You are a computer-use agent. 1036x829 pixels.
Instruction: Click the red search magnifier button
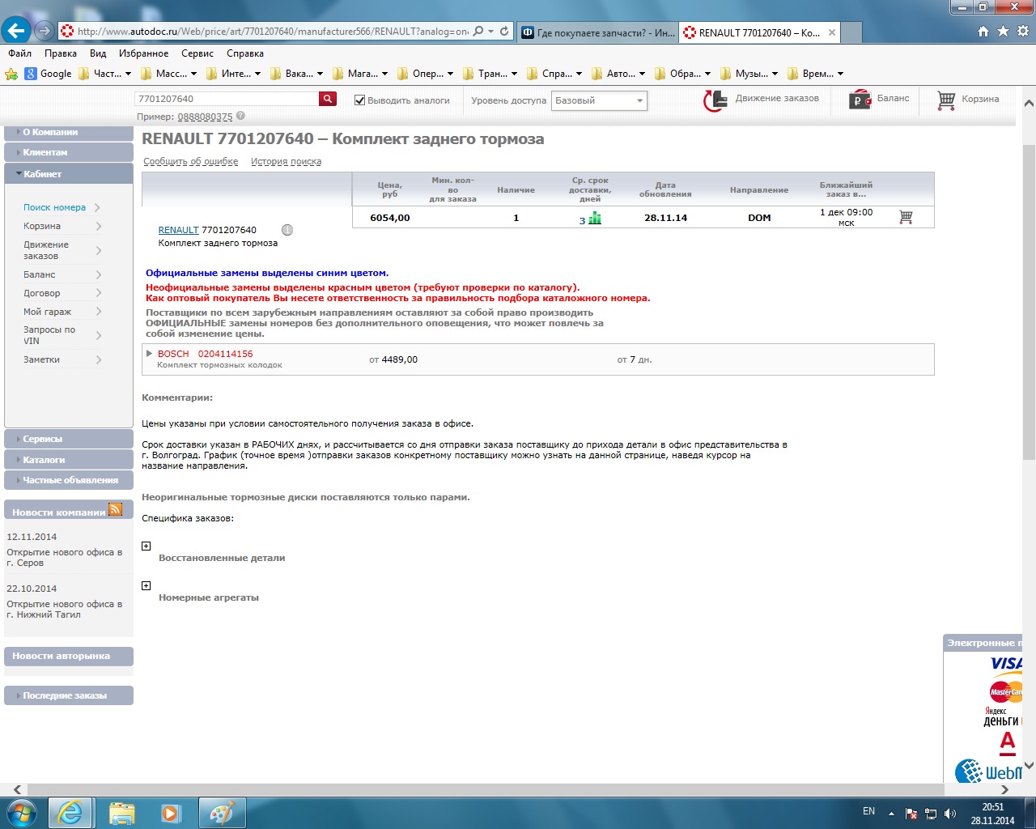328,99
